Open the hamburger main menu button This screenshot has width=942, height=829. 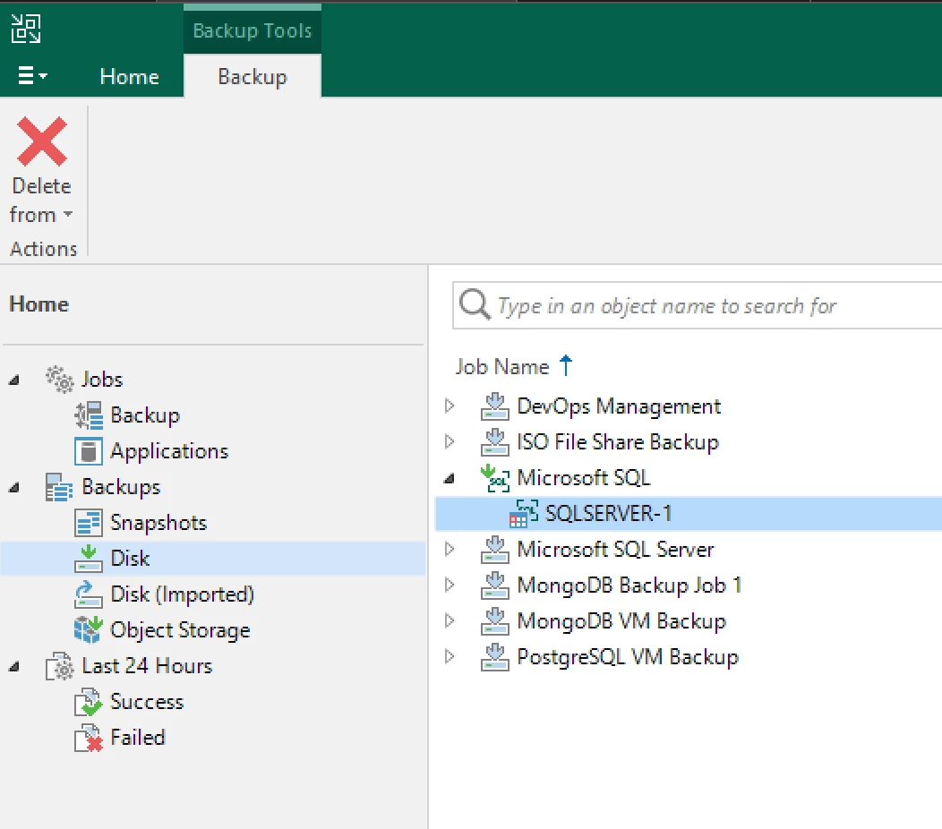pyautogui.click(x=32, y=76)
